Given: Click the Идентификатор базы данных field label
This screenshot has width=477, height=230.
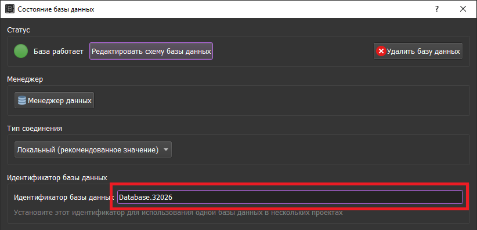Looking at the screenshot, I should pyautogui.click(x=64, y=198).
